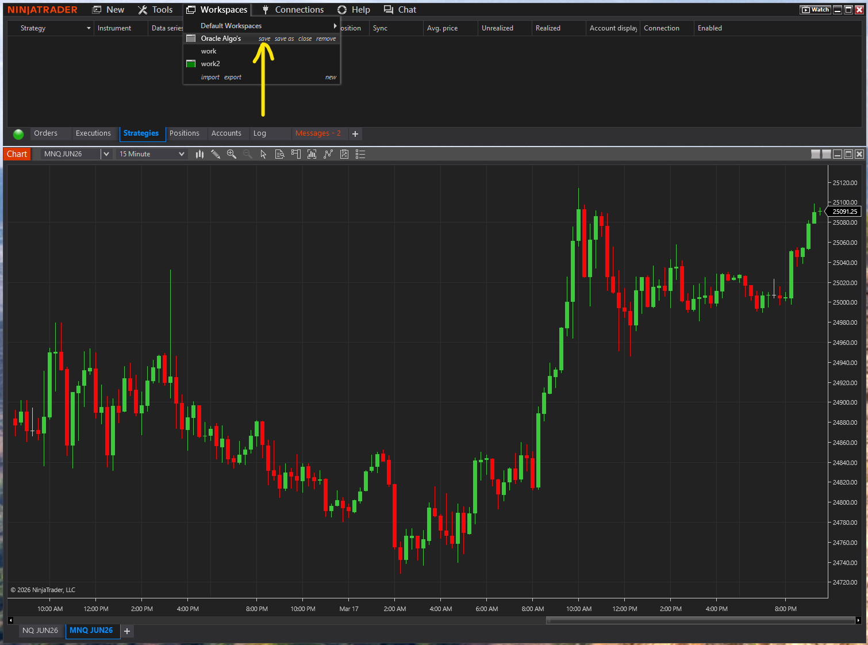Open the bar type selector icon
This screenshot has height=645, width=868.
click(199, 154)
